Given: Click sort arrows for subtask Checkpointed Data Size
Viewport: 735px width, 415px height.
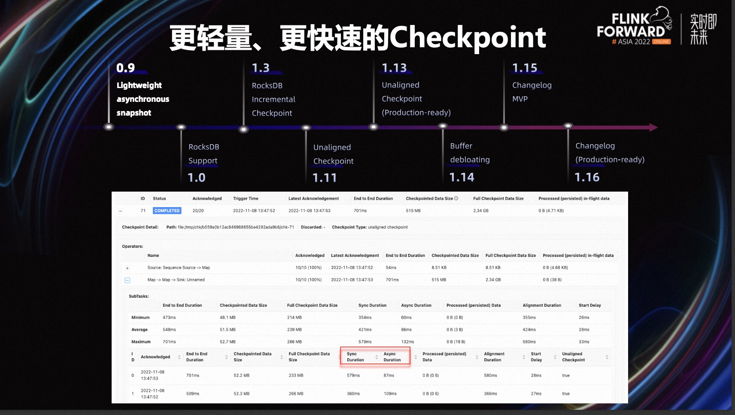Looking at the screenshot, I should (x=282, y=357).
